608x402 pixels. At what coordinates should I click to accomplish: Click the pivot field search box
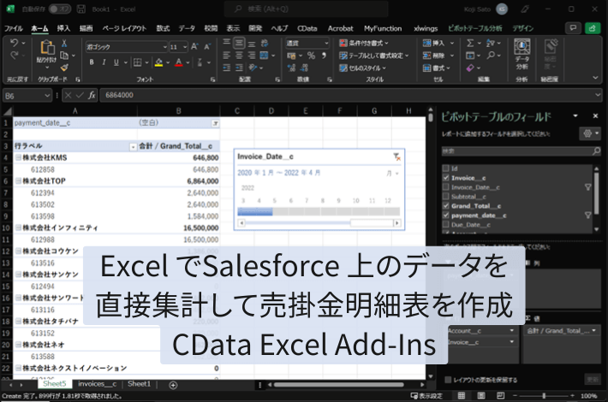pyautogui.click(x=522, y=151)
